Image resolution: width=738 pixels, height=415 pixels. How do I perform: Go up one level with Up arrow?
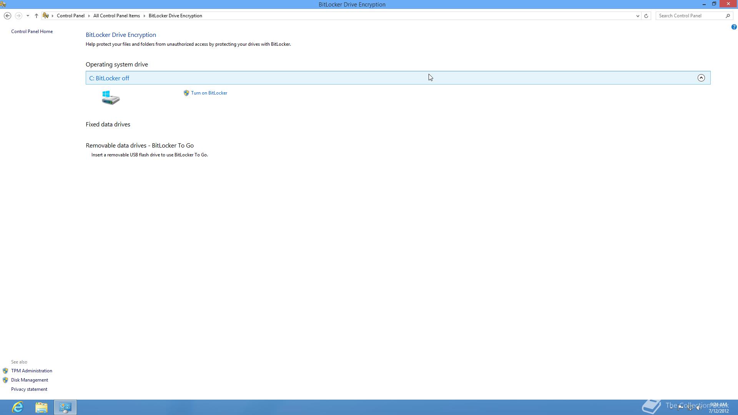pos(37,16)
